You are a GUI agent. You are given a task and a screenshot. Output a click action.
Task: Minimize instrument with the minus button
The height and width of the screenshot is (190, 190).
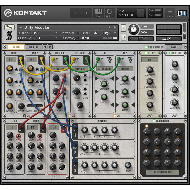(x=184, y=29)
